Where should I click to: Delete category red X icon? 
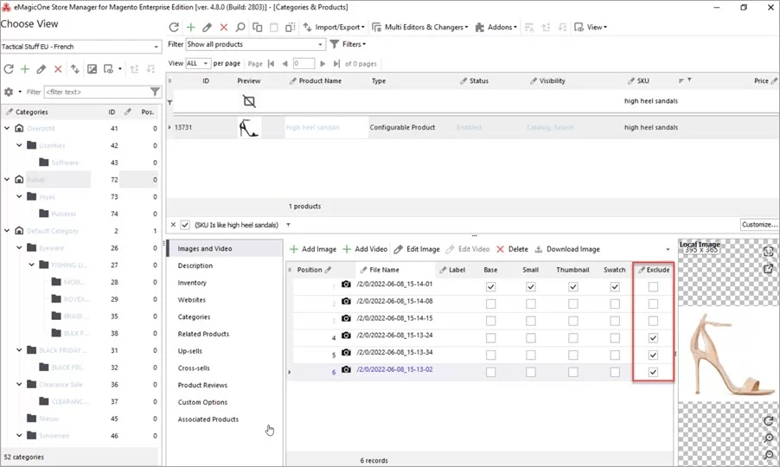coord(58,69)
